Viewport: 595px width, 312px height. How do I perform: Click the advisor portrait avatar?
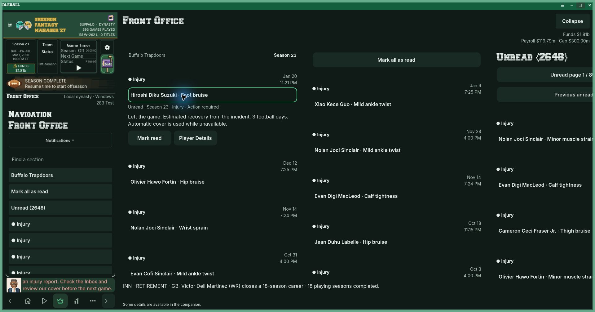pyautogui.click(x=14, y=285)
